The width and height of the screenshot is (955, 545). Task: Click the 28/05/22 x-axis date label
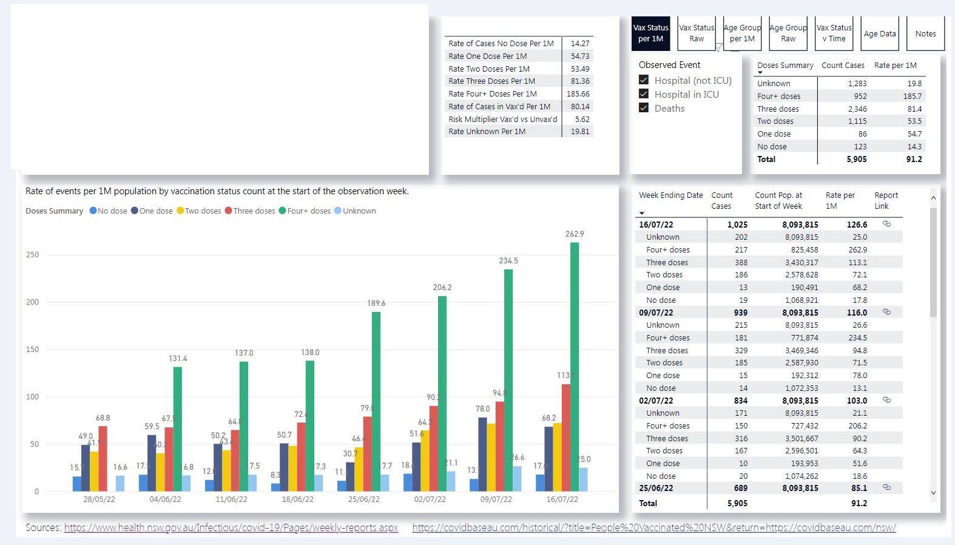pyautogui.click(x=99, y=499)
